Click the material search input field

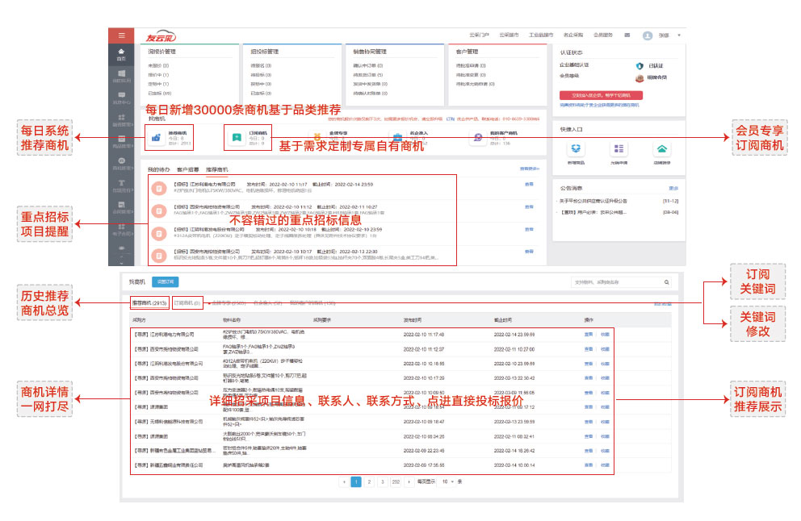pyautogui.click(x=616, y=282)
